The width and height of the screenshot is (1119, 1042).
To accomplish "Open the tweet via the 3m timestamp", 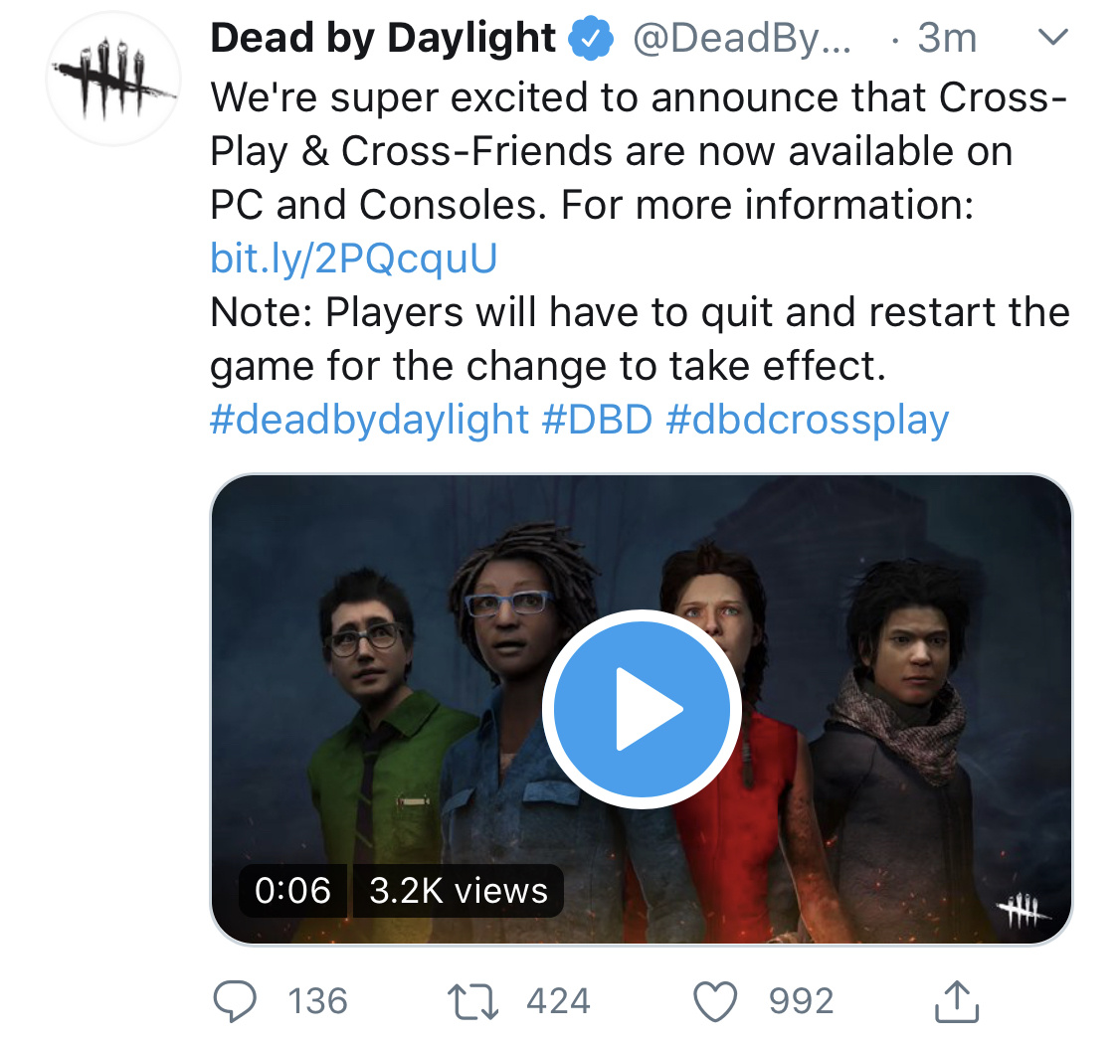I will click(x=946, y=38).
